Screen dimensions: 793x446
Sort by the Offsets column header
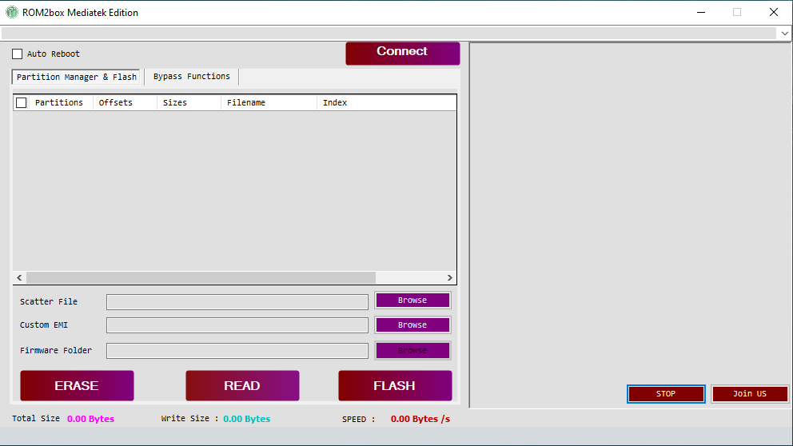pyautogui.click(x=125, y=102)
